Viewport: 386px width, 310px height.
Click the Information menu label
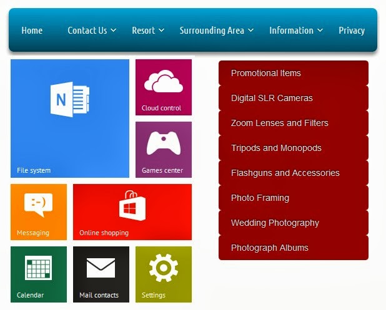[292, 31]
